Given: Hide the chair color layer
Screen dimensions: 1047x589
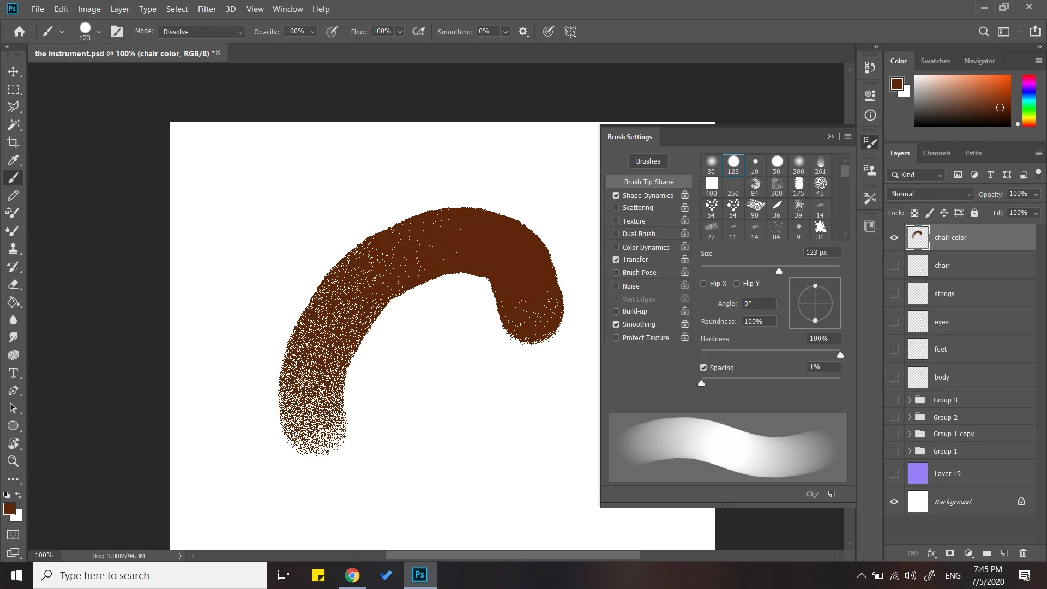Looking at the screenshot, I should click(894, 238).
